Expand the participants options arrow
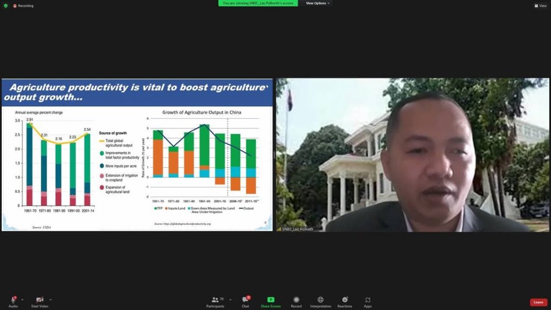551x310 pixels. (x=230, y=300)
